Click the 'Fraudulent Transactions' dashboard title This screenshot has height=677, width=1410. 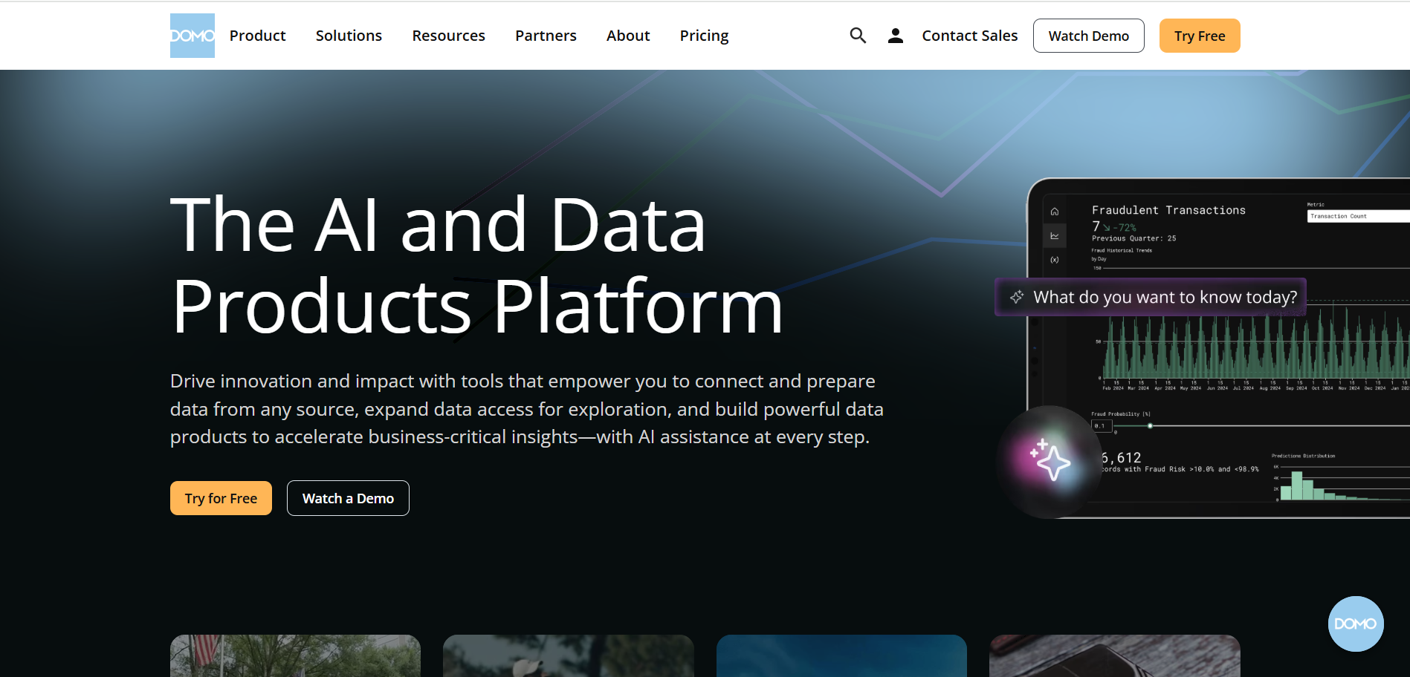coord(1168,210)
